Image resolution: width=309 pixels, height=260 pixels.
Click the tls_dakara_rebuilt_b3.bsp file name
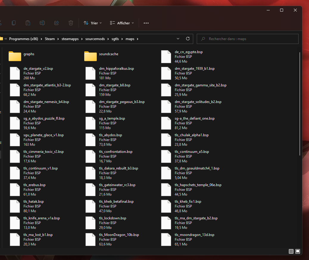119,168
